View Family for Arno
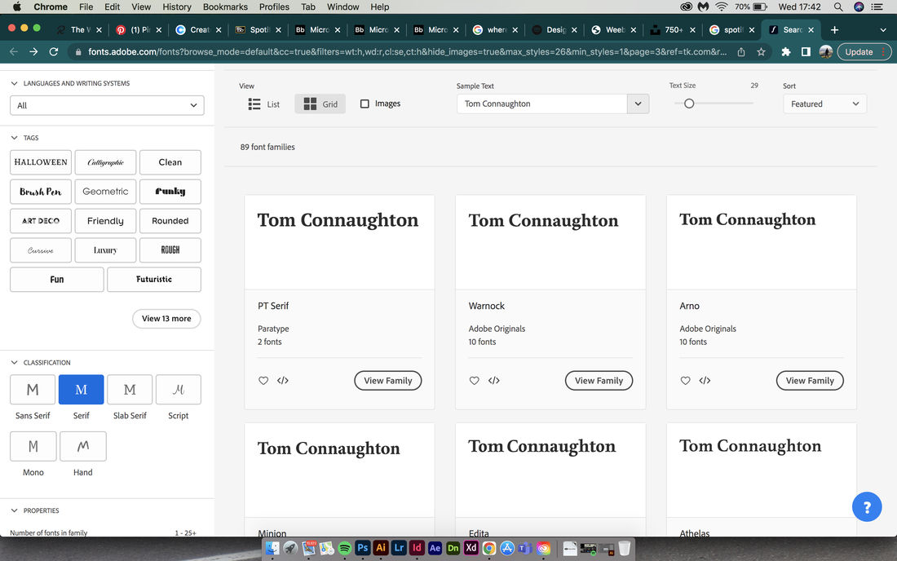Screen dimensions: 897x561 tap(810, 381)
